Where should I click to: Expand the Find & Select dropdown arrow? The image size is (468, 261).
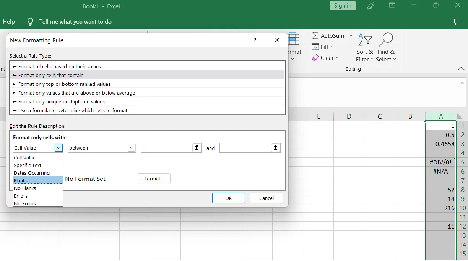(x=395, y=60)
